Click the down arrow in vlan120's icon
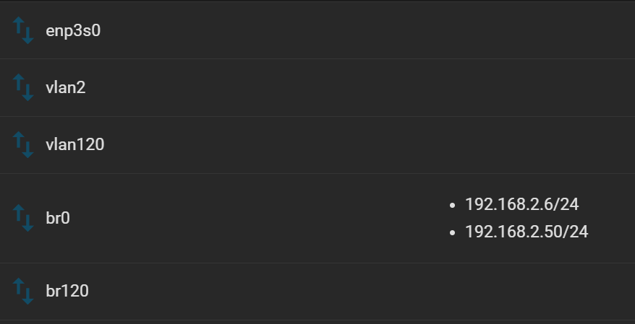The image size is (635, 324). (x=27, y=149)
